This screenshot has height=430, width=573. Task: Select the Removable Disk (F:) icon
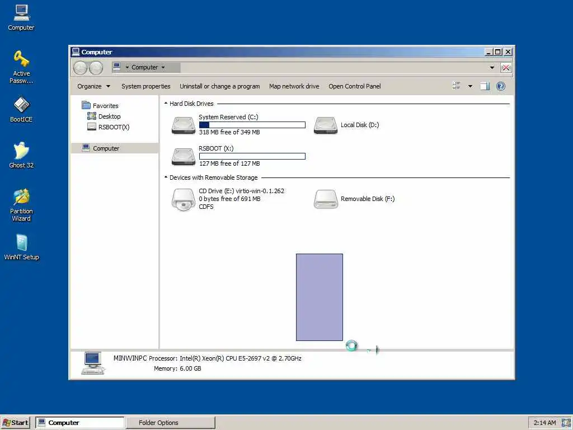(325, 199)
